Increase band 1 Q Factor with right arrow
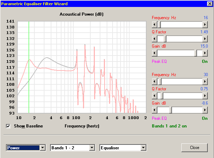The image size is (214, 158). pyautogui.click(x=205, y=39)
